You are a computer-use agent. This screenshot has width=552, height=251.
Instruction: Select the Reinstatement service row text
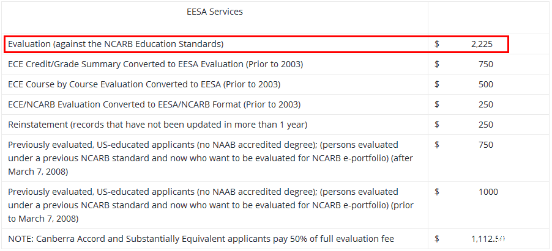click(x=157, y=125)
